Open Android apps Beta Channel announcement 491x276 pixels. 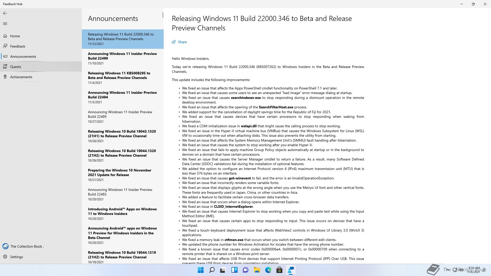[123, 236]
